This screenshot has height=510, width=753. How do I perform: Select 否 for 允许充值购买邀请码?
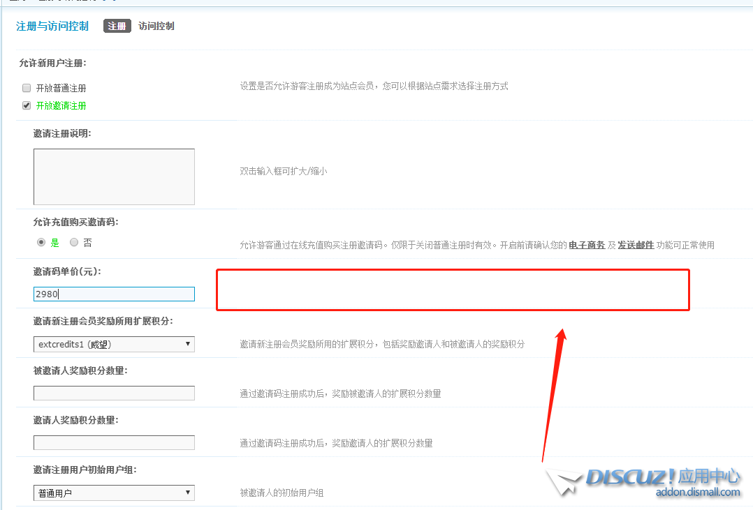coord(74,243)
